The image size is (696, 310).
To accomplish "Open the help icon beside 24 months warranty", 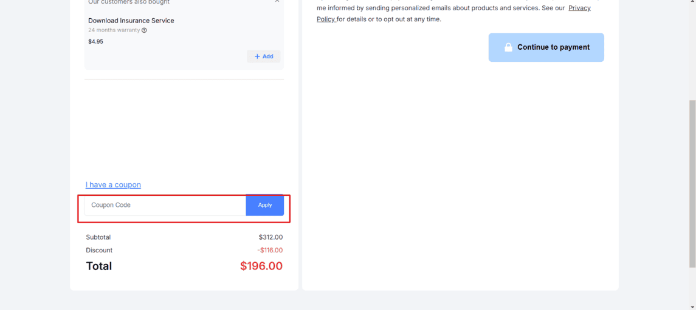I will coord(144,30).
